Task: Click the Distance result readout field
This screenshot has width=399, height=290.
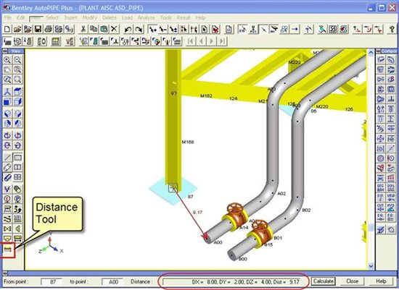Action: [234, 281]
